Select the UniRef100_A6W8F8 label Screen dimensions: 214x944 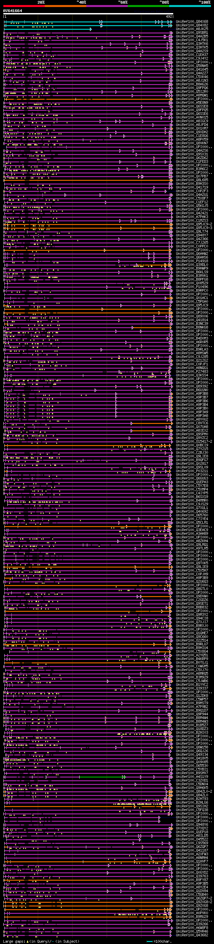(192, 928)
